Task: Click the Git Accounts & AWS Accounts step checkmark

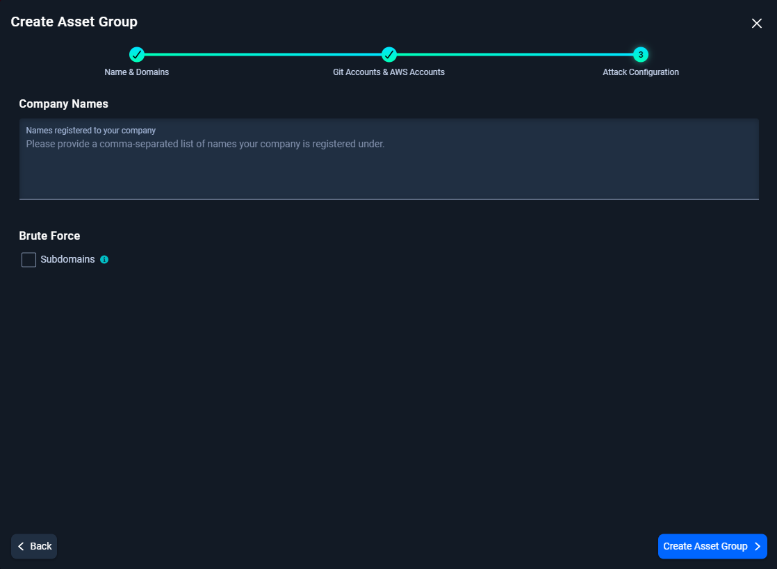Action: [x=389, y=54]
